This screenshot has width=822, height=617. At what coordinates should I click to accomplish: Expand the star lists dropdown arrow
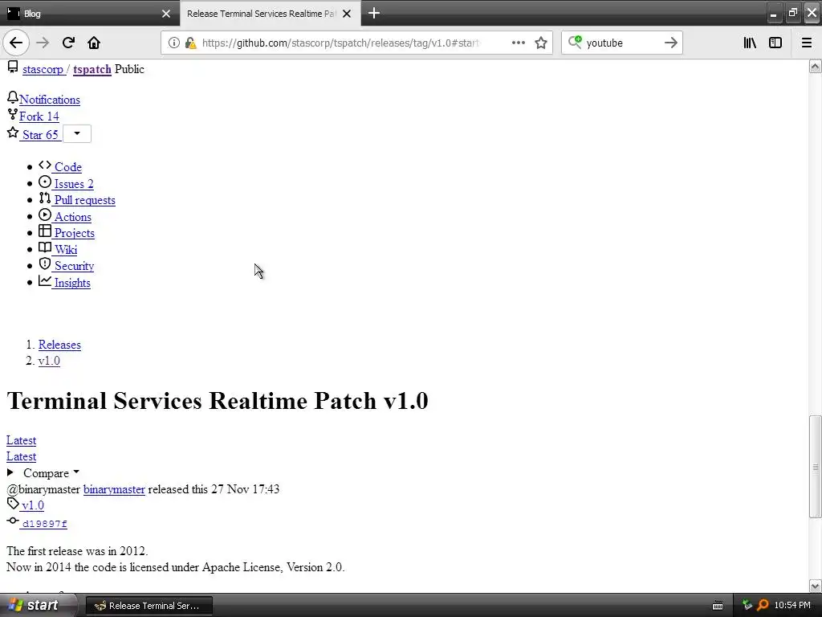77,134
